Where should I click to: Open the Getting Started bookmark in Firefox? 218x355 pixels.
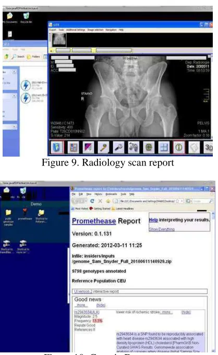(x=100, y=208)
